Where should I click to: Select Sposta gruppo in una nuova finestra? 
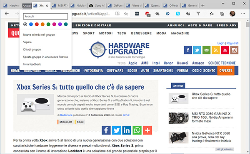click(45, 57)
